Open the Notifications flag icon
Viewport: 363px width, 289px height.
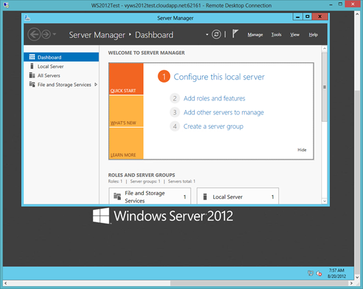pyautogui.click(x=235, y=34)
